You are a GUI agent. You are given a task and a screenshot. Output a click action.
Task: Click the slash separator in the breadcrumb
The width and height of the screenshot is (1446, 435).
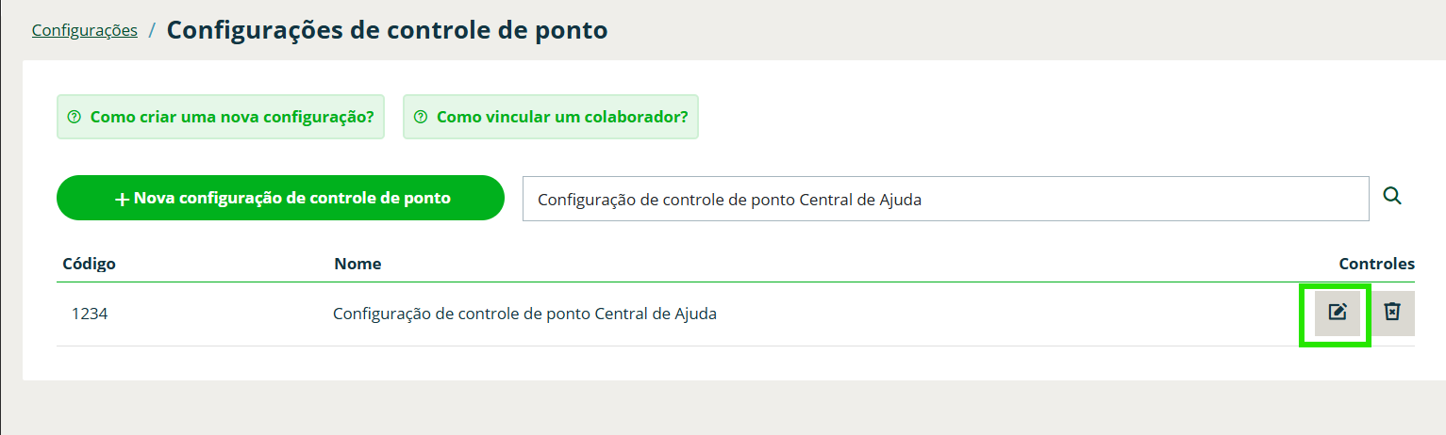[x=152, y=31]
